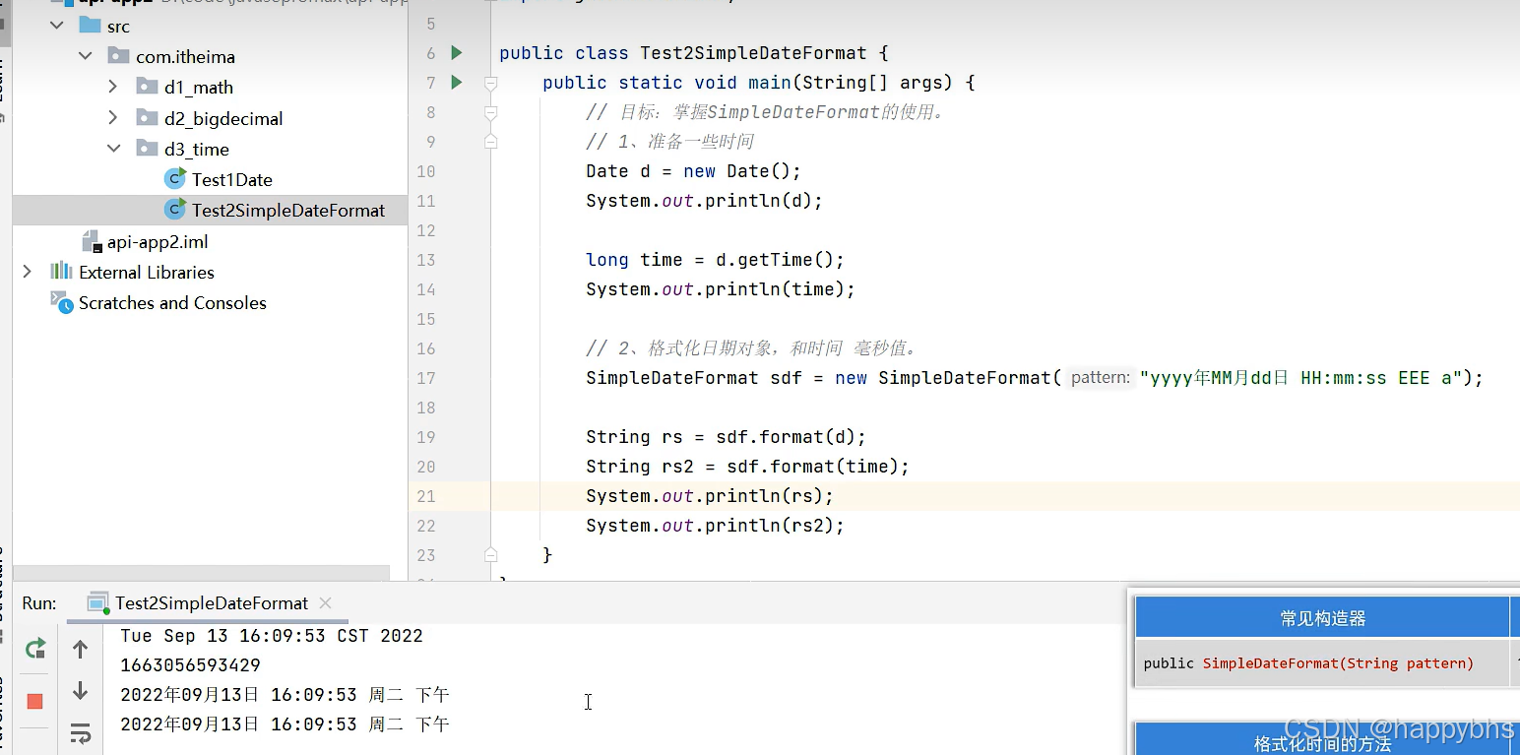
Task: Click the up arrow in the console toolbar
Action: (80, 649)
